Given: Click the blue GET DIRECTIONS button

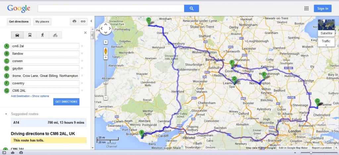Looking at the screenshot, I should tap(66, 102).
